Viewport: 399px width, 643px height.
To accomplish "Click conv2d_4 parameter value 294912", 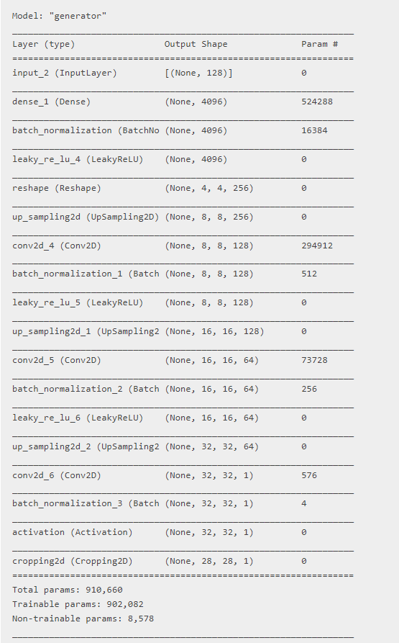I will pos(317,246).
